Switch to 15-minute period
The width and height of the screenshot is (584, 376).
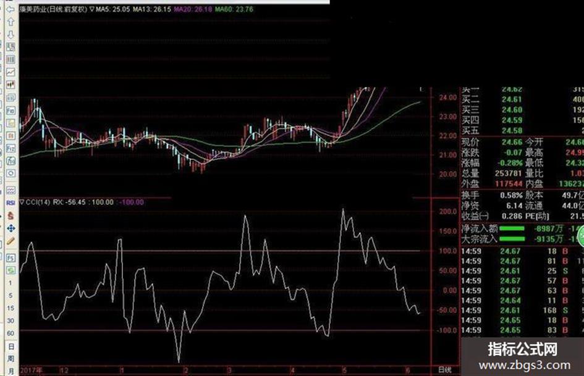[11, 308]
